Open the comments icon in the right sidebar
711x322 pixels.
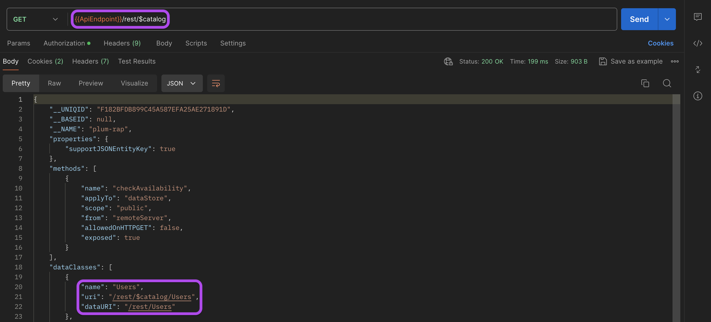click(698, 17)
